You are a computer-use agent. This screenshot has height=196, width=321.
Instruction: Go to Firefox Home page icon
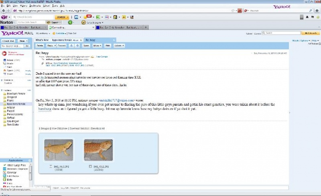[317, 11]
